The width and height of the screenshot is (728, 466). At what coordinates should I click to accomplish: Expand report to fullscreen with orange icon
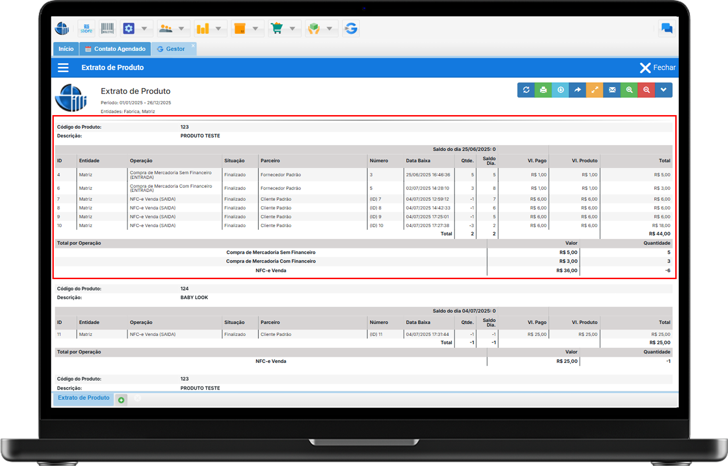(595, 90)
